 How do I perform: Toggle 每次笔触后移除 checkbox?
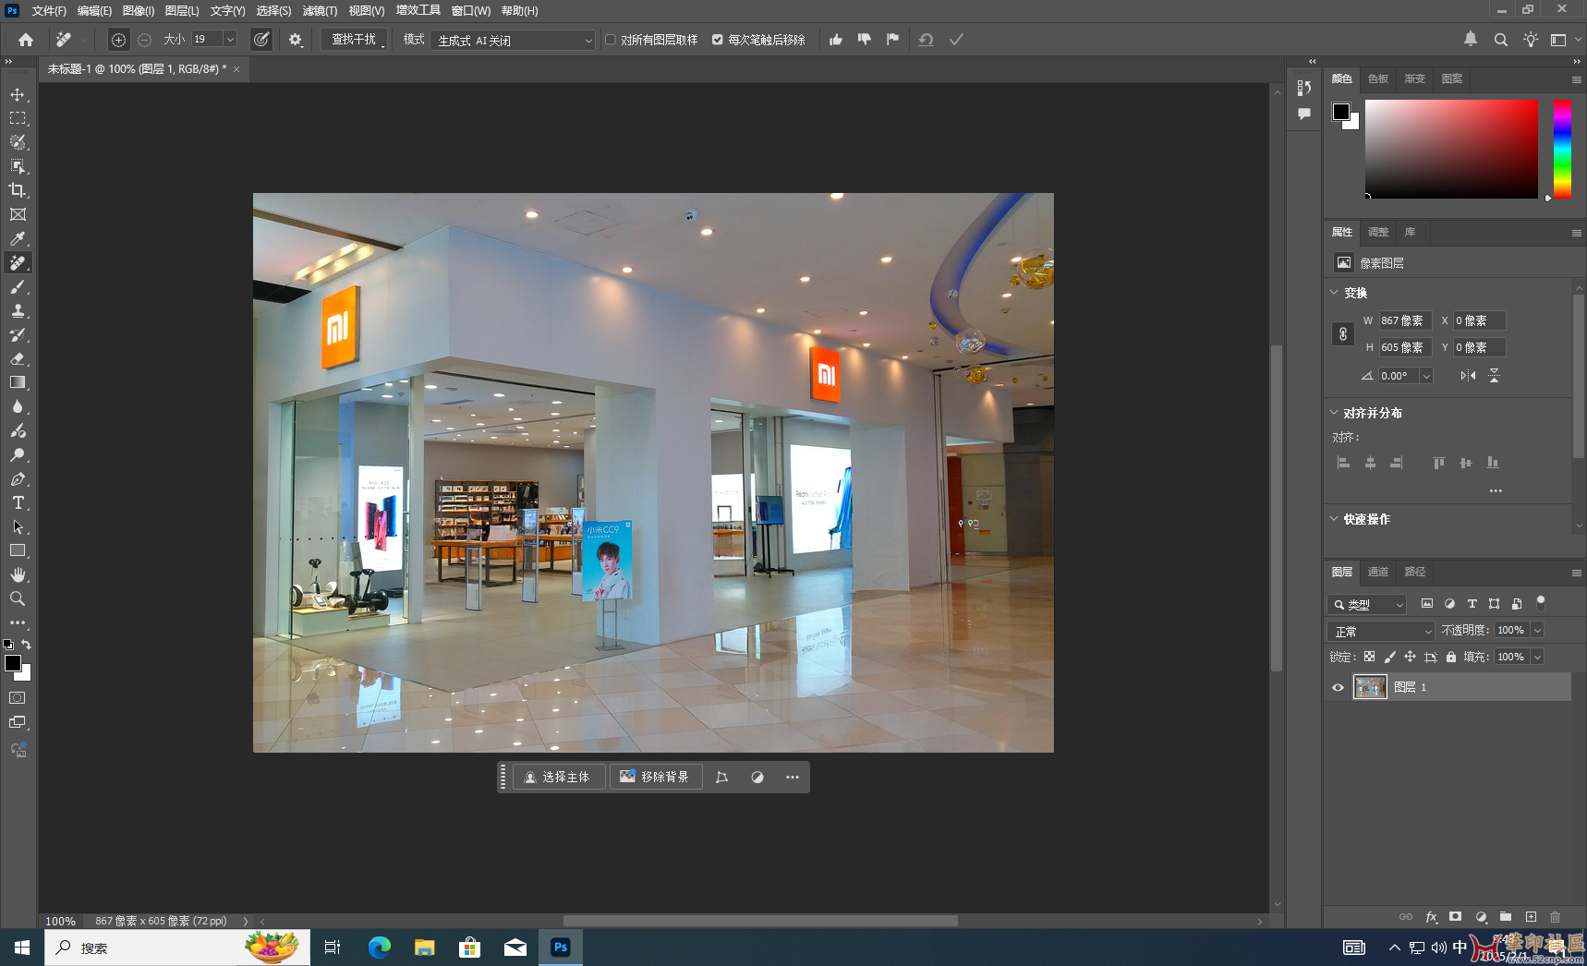point(718,40)
